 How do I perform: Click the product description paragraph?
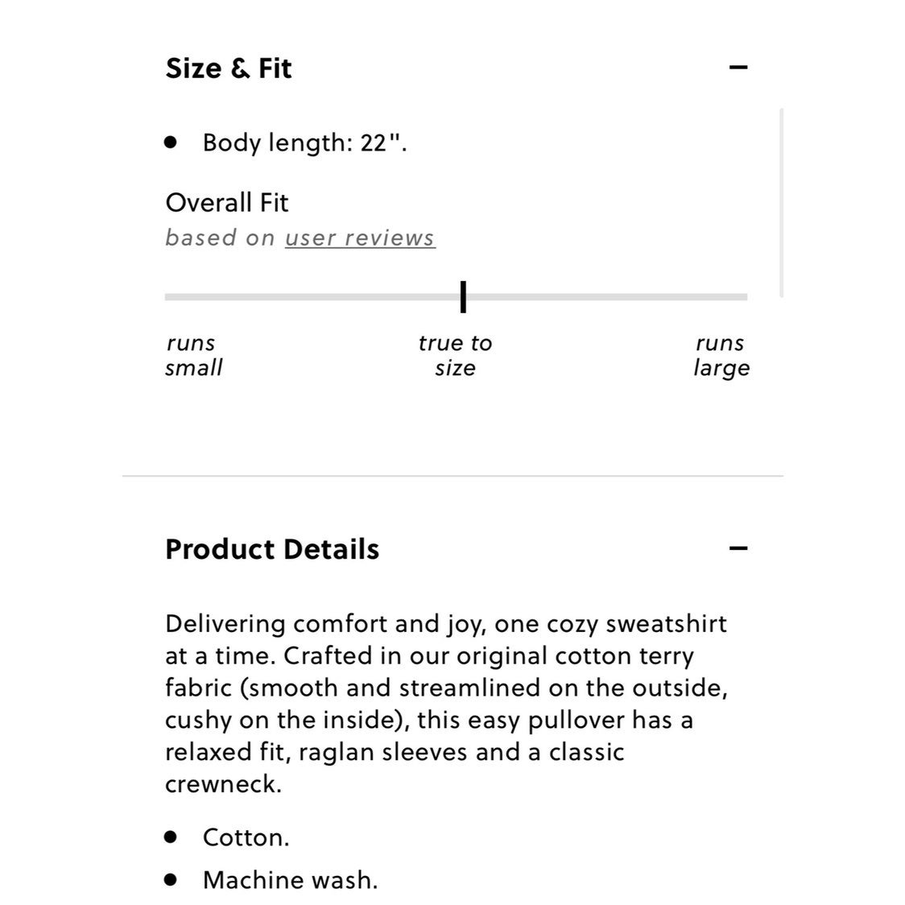coord(446,704)
